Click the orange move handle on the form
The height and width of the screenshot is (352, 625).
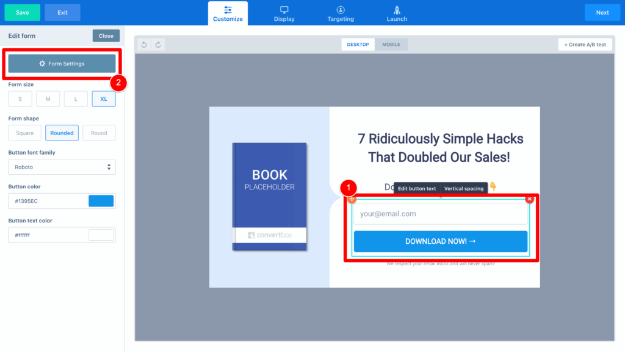[352, 199]
